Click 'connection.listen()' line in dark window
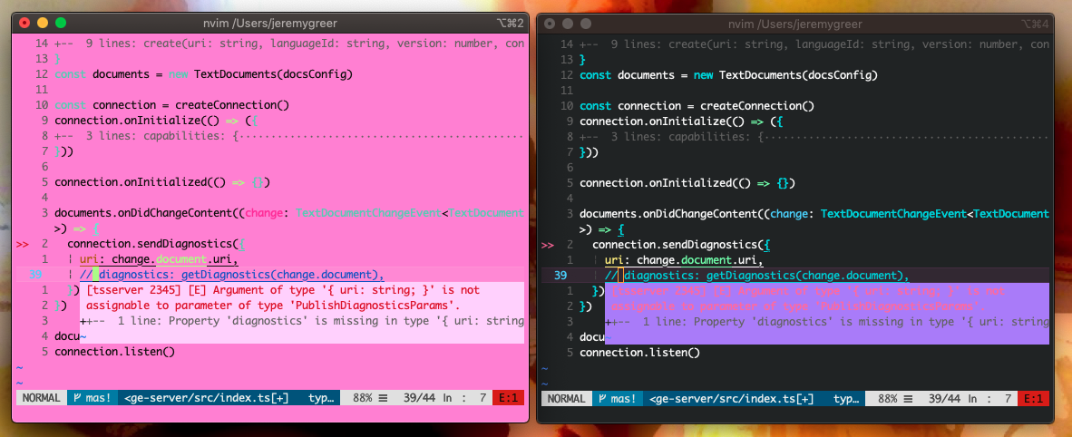 [640, 352]
